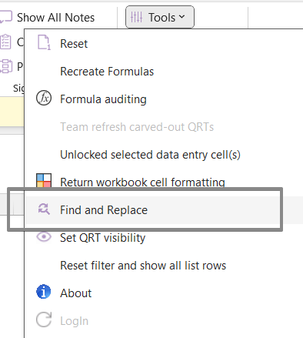
Task: Click the Tools sliders icon
Action: (136, 17)
